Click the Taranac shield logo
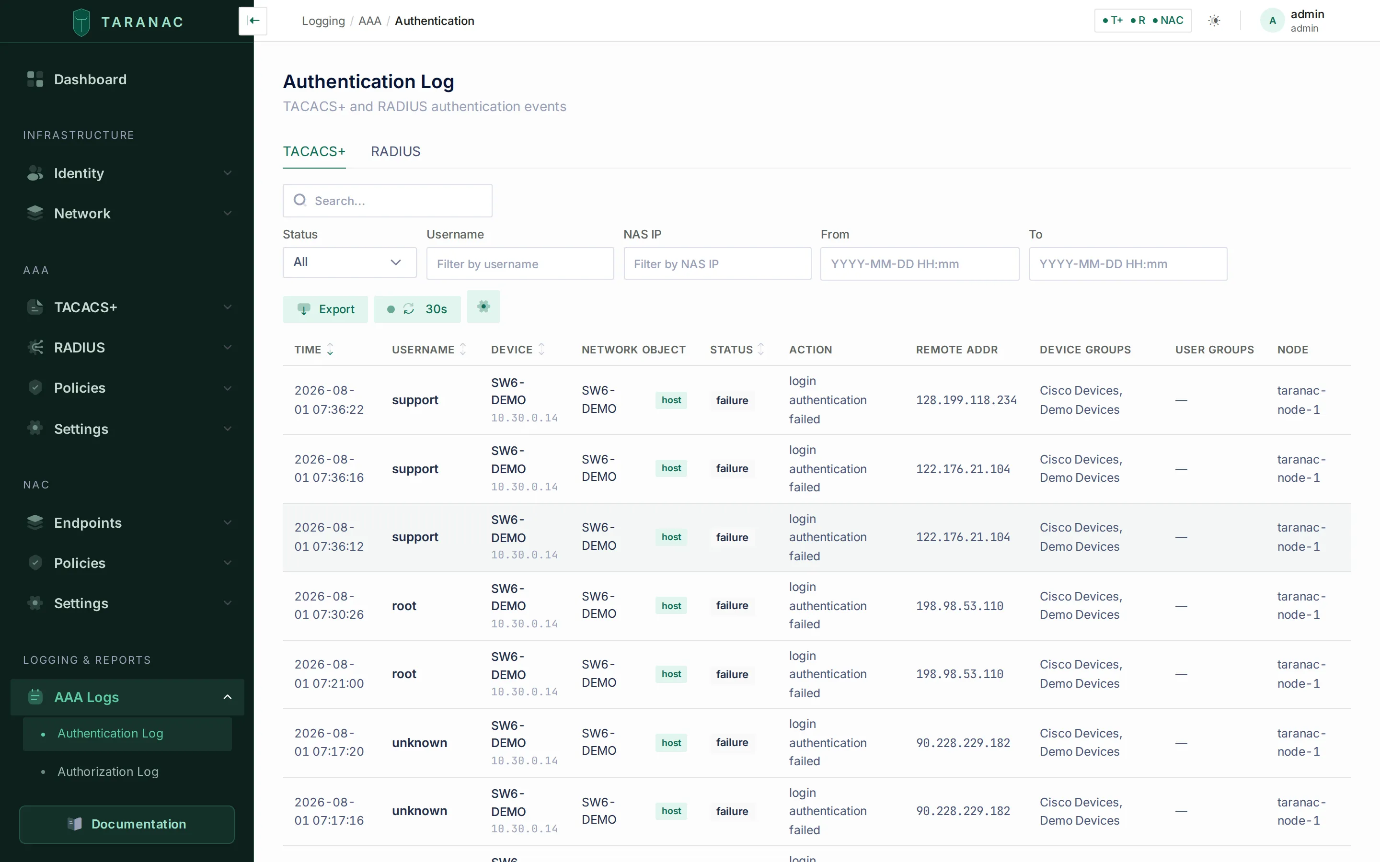Image resolution: width=1380 pixels, height=862 pixels. tap(81, 22)
